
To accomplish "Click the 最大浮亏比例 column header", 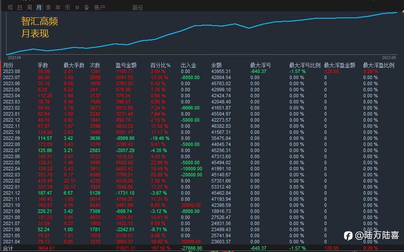I will pos(305,66).
